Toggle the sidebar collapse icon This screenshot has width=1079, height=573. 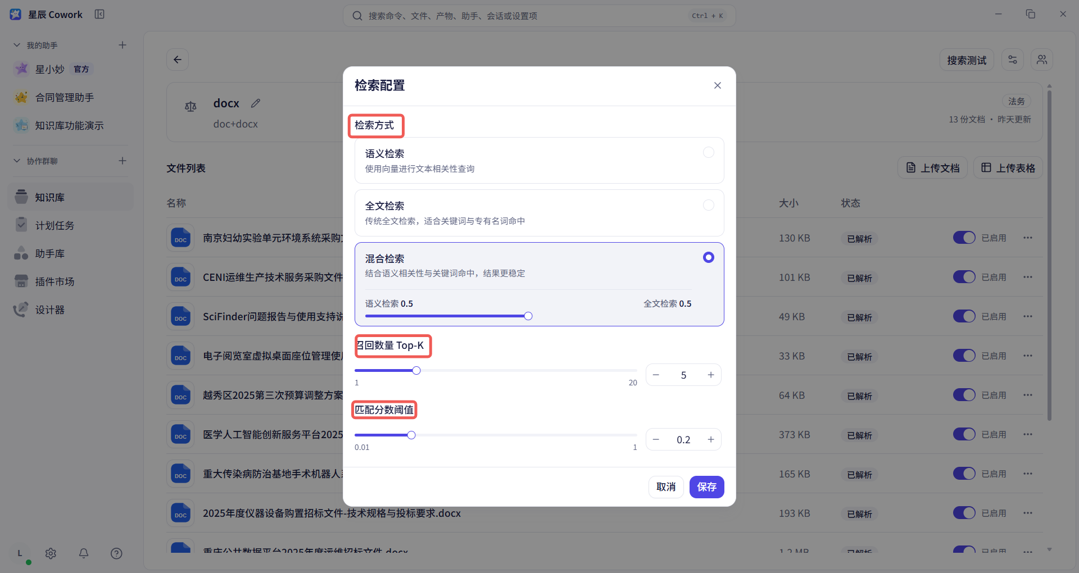(99, 14)
